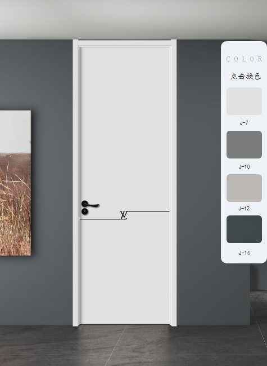Click the lower white door panel
The image size is (267, 366).
125,272
